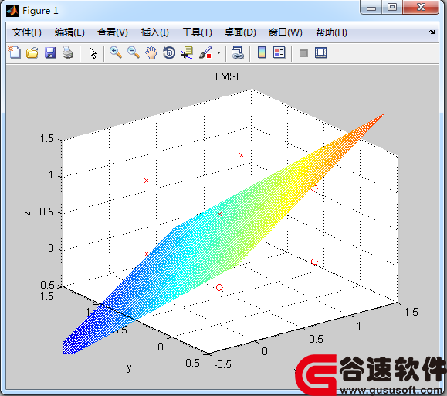Save the figure using the floppy icon
The height and width of the screenshot is (396, 447).
[x=50, y=52]
